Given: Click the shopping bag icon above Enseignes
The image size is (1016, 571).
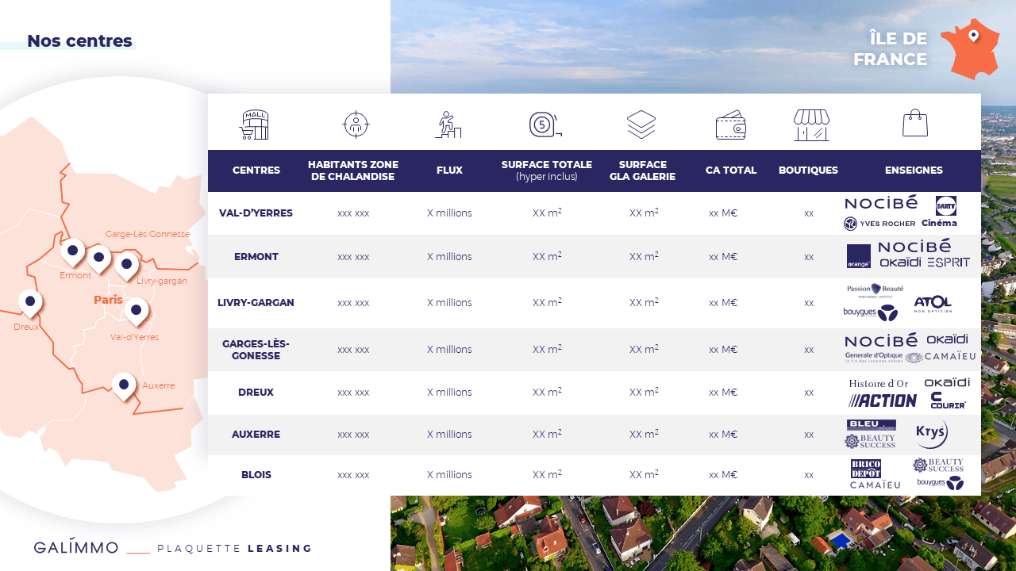Looking at the screenshot, I should point(915,123).
